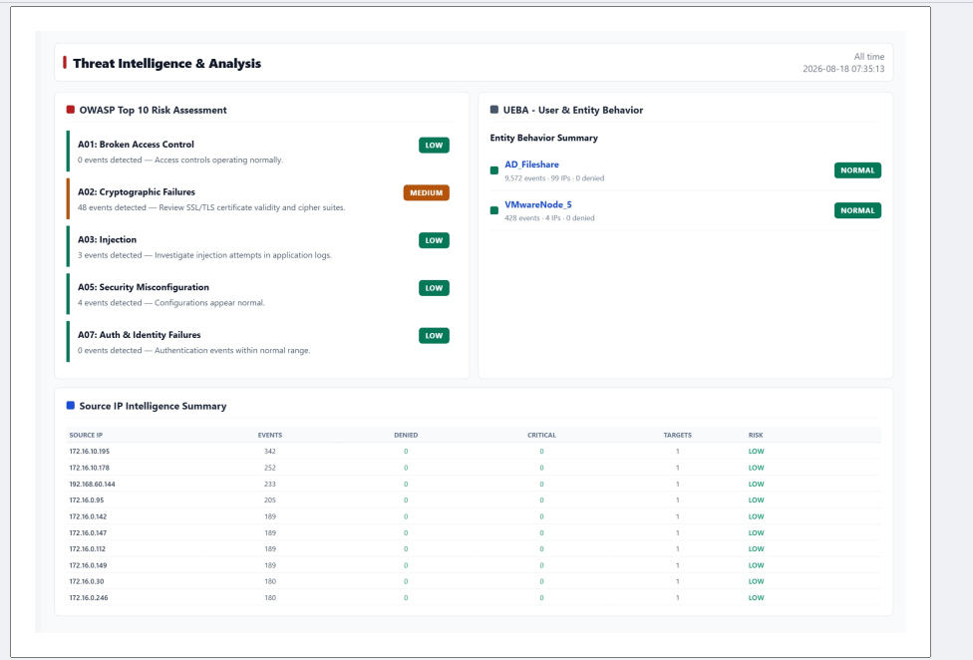
Task: Click the "428 events · 4 IPs" summary text
Action: 549,218
